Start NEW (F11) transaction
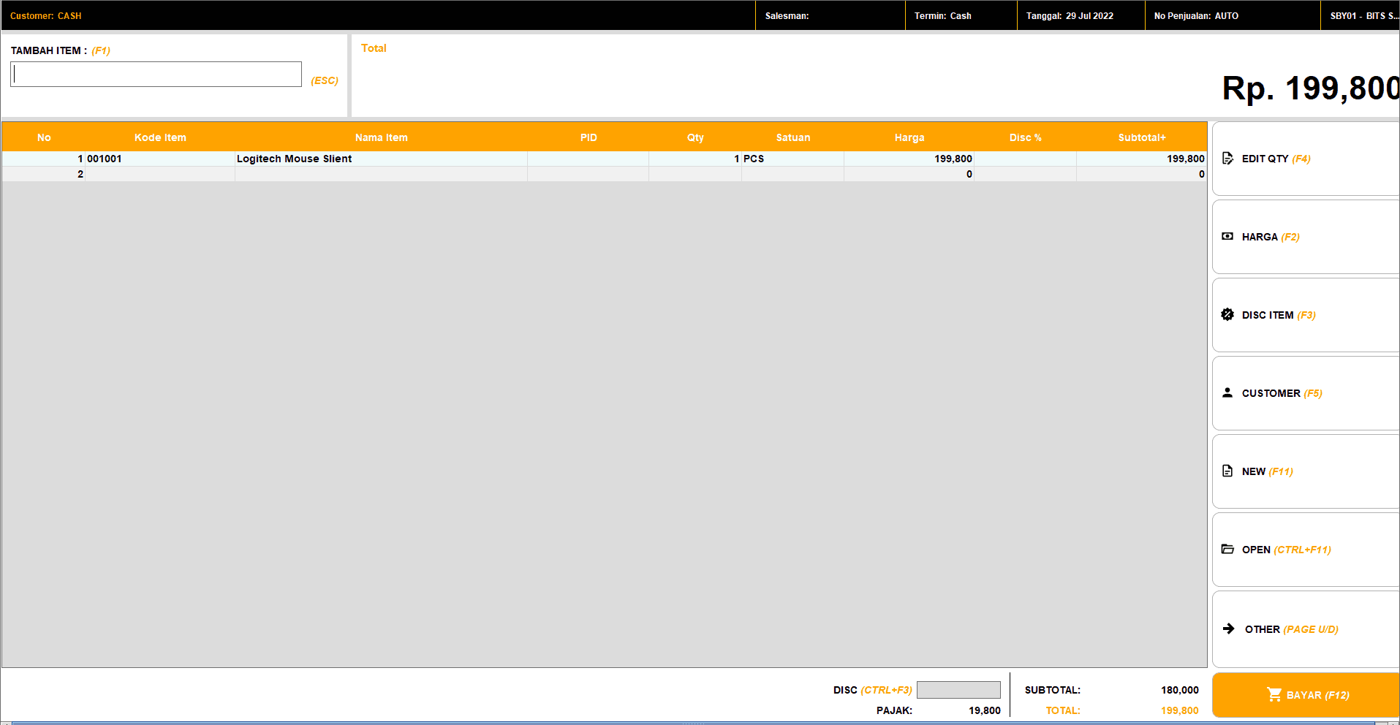The width and height of the screenshot is (1400, 725). click(1306, 471)
